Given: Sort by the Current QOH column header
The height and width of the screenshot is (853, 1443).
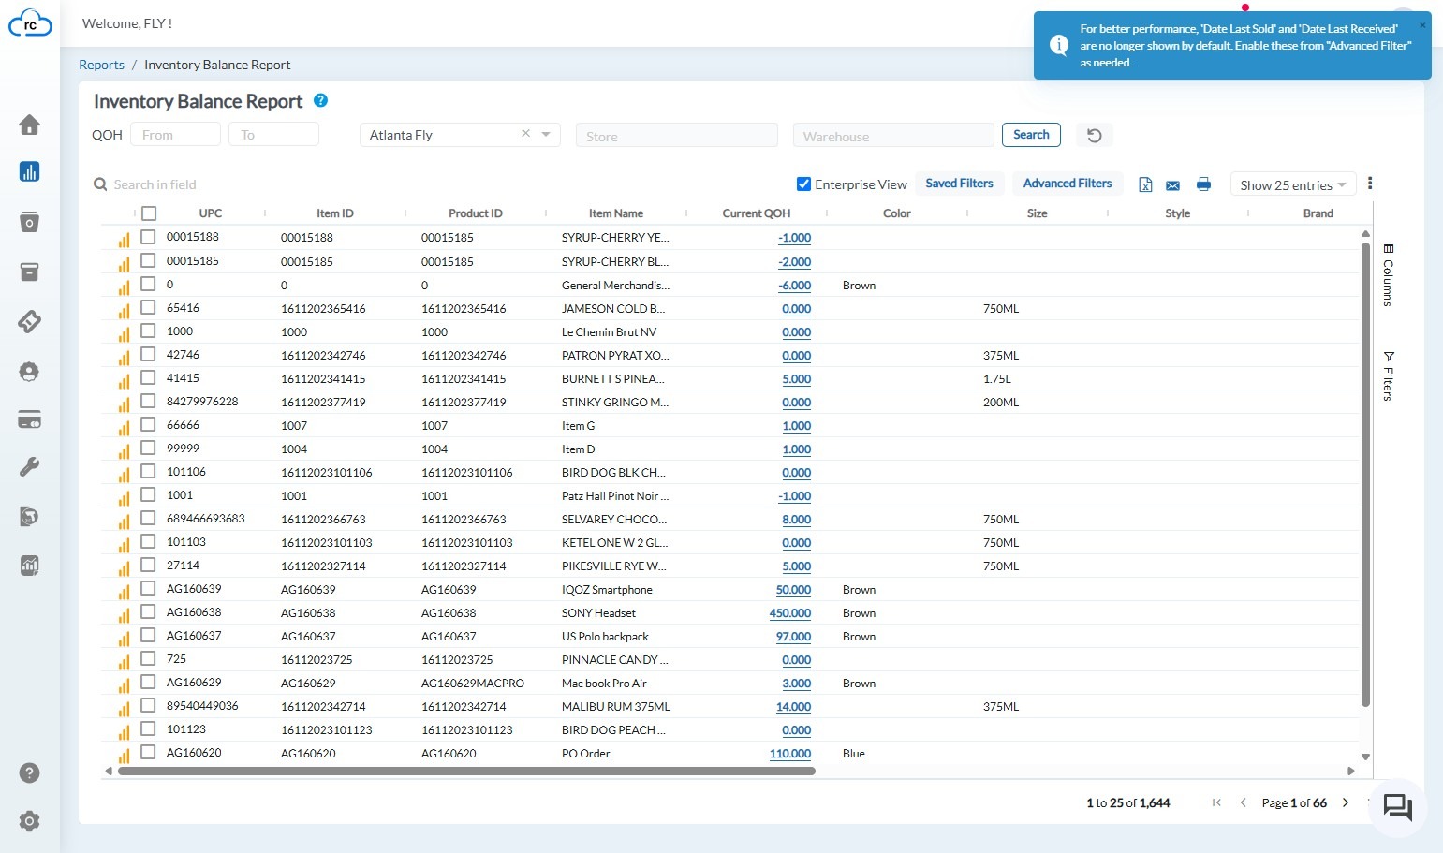Looking at the screenshot, I should (x=757, y=213).
